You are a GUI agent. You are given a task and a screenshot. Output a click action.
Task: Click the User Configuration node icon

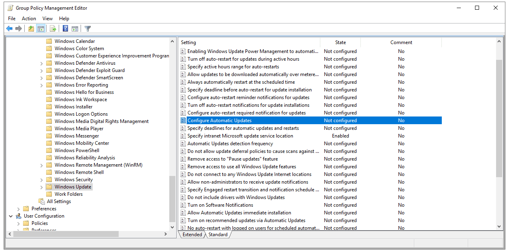19,216
